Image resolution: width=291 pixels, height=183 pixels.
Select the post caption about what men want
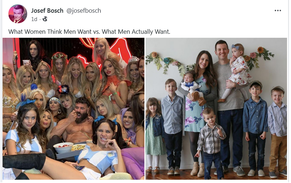[x=89, y=32]
